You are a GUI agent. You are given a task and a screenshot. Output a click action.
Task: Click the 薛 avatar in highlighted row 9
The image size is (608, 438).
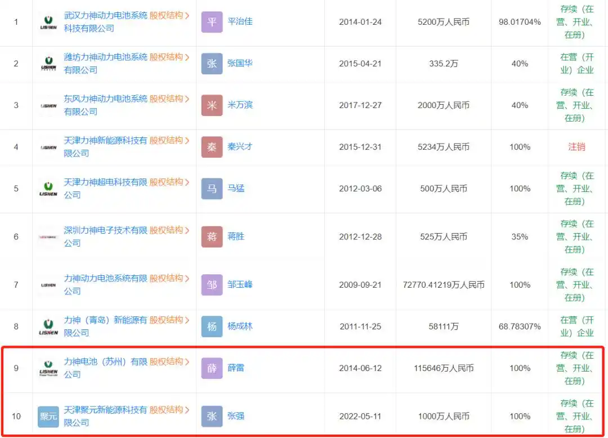[x=211, y=368]
